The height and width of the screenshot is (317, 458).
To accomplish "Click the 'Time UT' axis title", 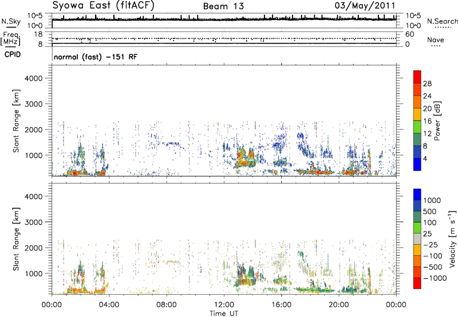I will [224, 314].
